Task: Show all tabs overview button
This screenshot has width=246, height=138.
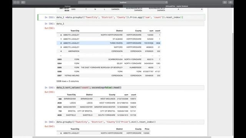Action: click(230, 2)
